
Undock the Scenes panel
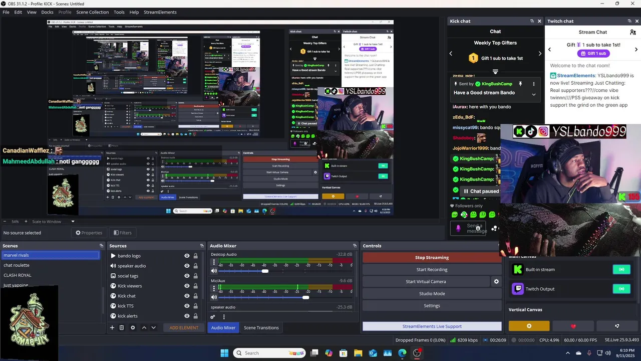(x=101, y=246)
